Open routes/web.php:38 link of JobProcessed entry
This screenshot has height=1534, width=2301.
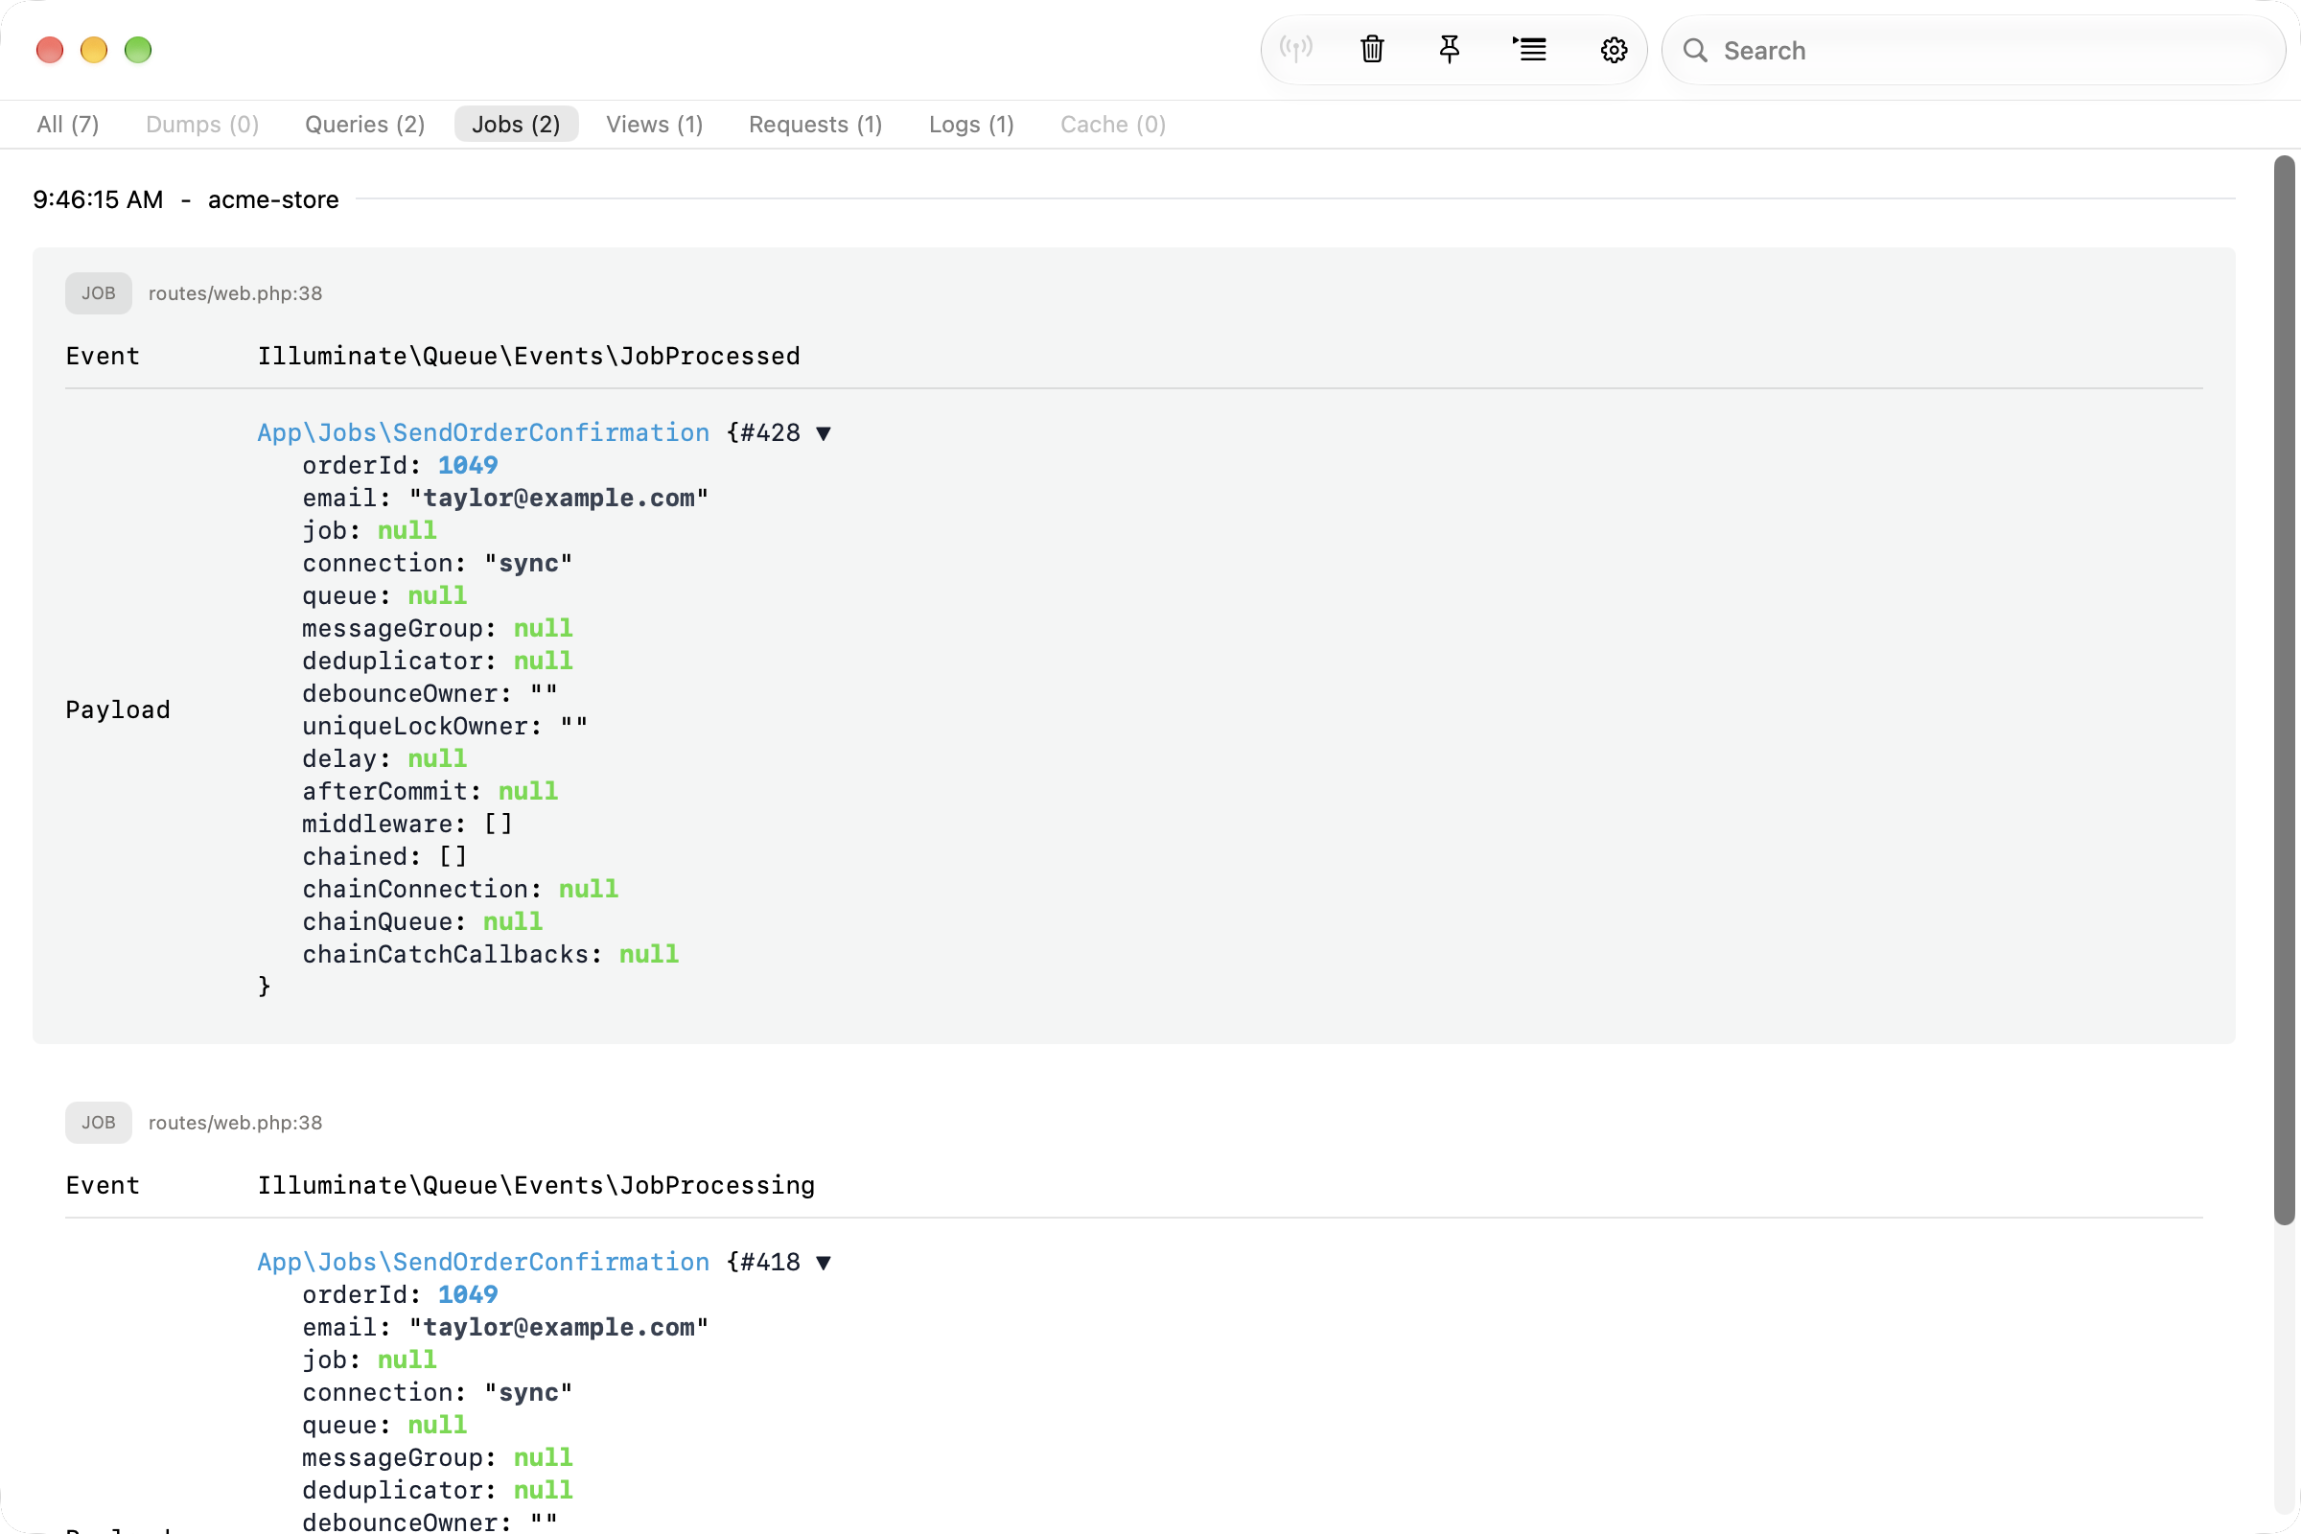coord(235,293)
